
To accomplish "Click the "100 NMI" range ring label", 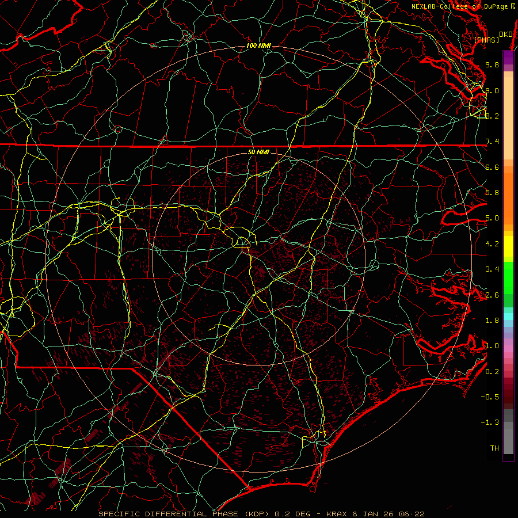I will click(258, 45).
